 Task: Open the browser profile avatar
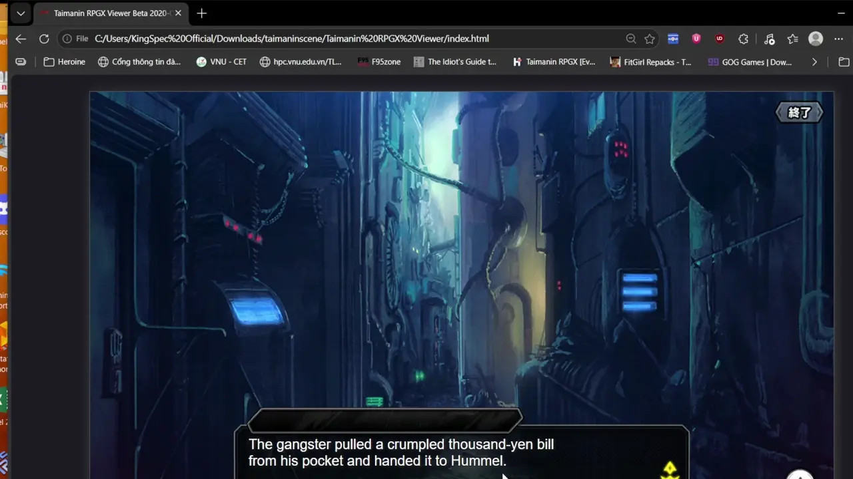816,39
